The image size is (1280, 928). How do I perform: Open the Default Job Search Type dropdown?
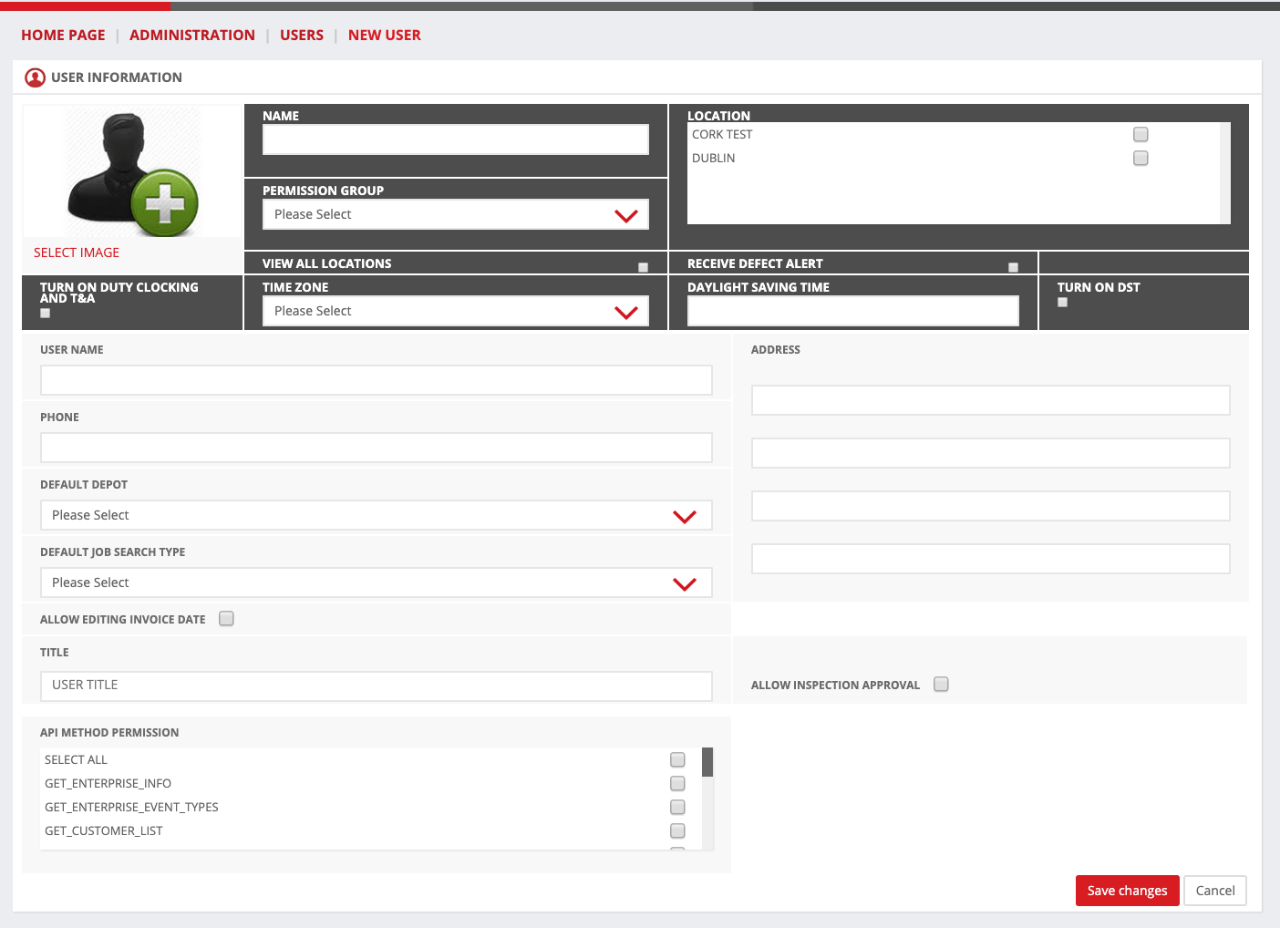coord(377,583)
